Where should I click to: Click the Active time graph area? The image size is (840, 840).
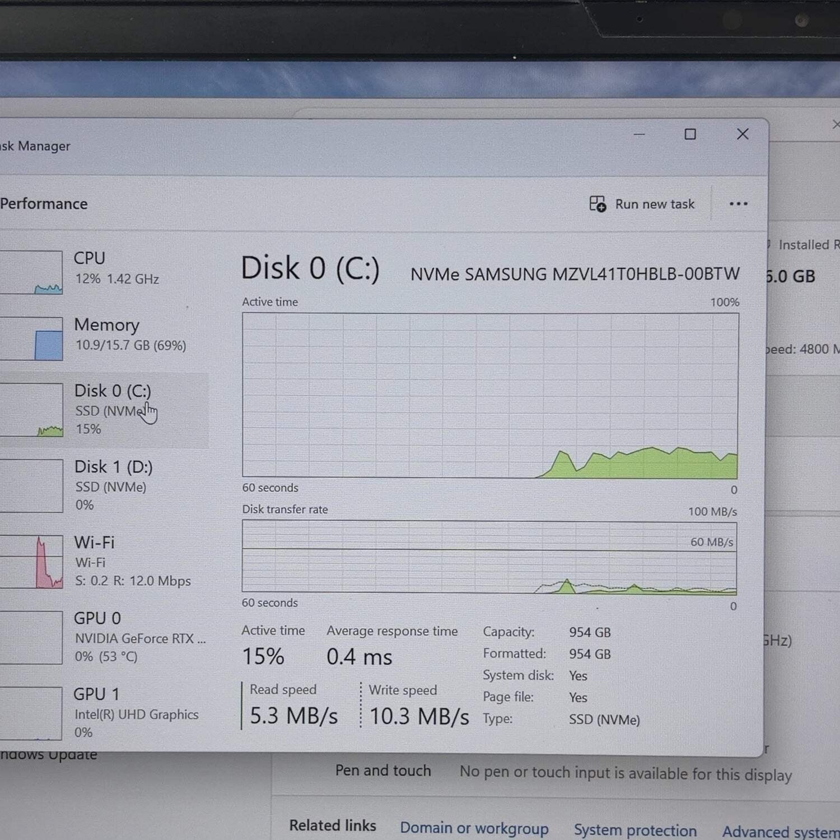pos(490,395)
